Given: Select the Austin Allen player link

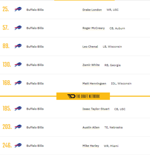Looking at the screenshot, I should tap(91, 127).
